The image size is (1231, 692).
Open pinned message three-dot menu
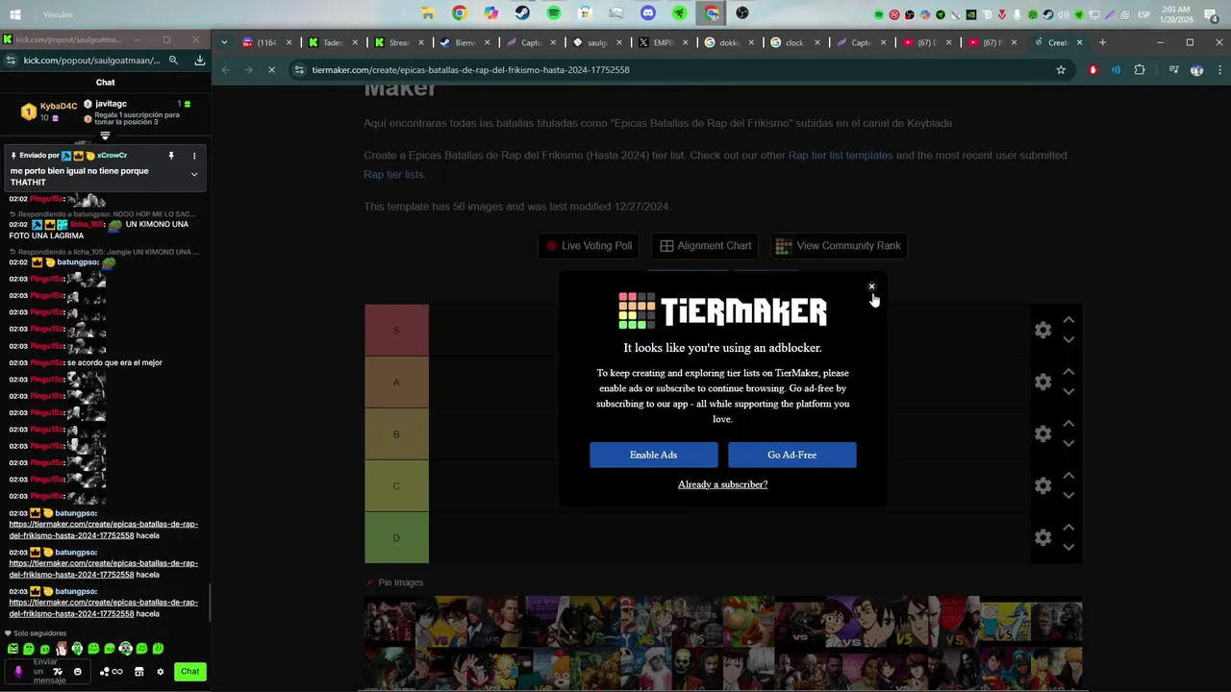click(194, 155)
